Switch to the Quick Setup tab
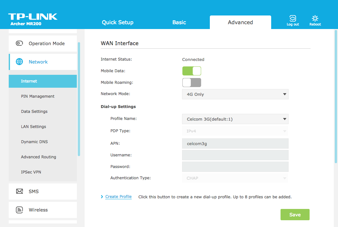The image size is (338, 227). pos(118,23)
